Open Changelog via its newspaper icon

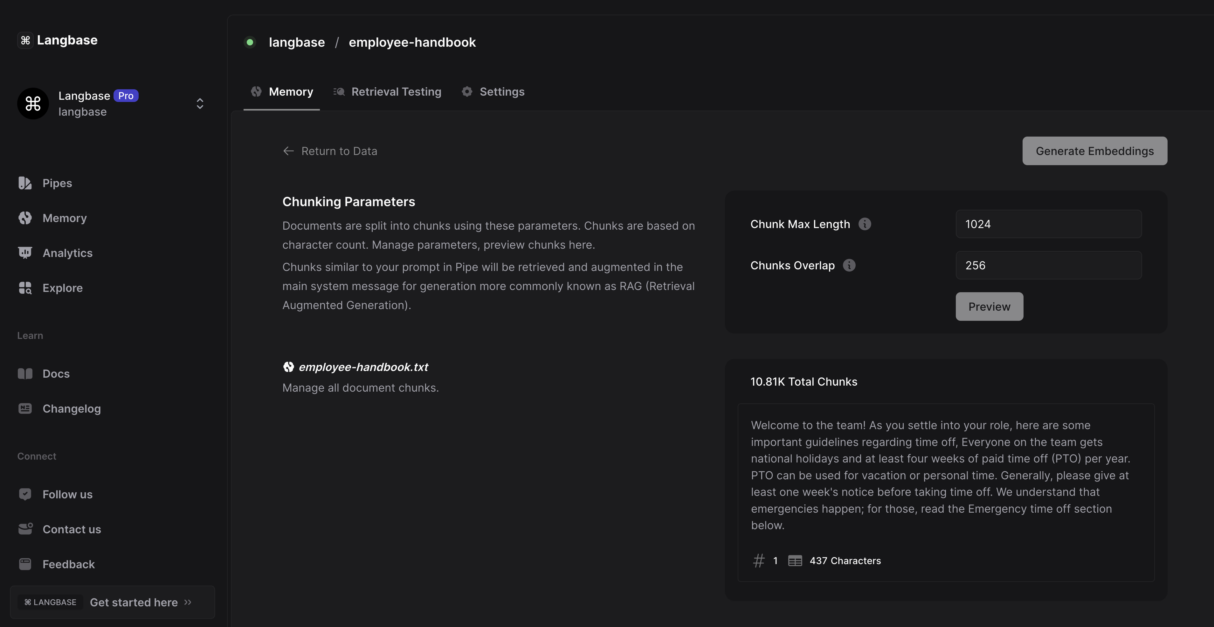pyautogui.click(x=25, y=408)
